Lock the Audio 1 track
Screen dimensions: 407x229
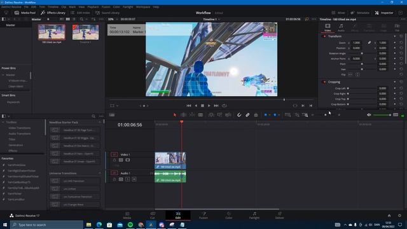114,179
